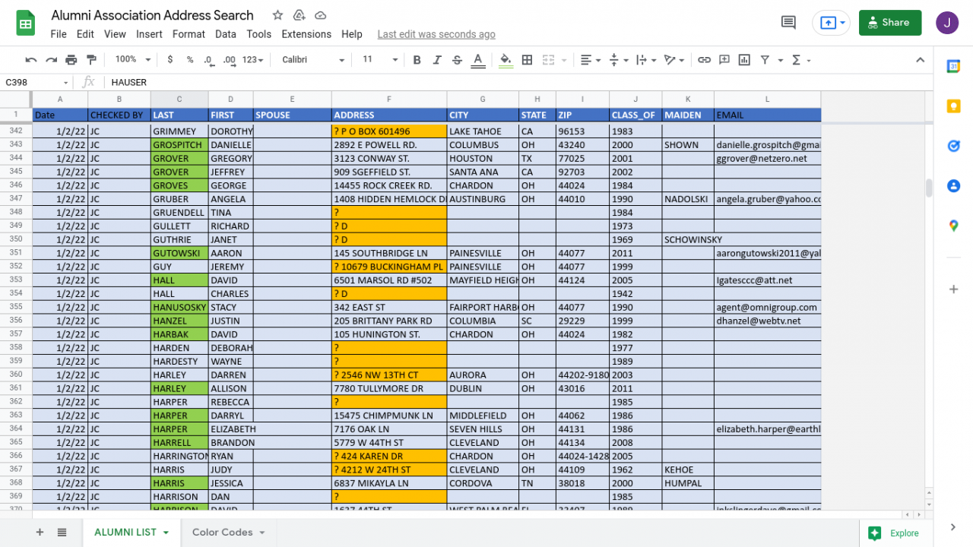Open Google Tasks side panel
Viewport: 973px width, 547px height.
click(953, 146)
